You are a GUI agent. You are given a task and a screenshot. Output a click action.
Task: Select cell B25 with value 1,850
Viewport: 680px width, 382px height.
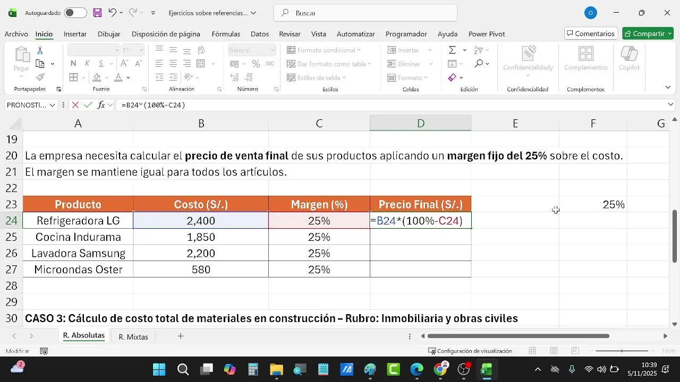tap(201, 237)
